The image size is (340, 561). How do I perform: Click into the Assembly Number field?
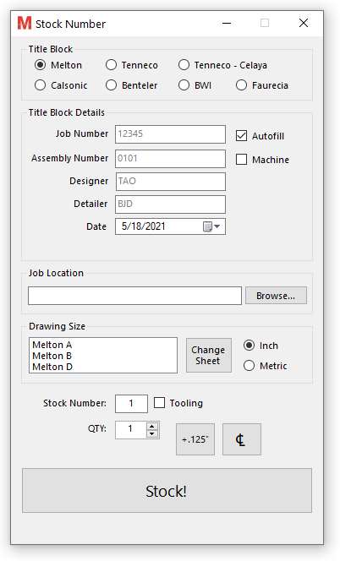(x=170, y=159)
